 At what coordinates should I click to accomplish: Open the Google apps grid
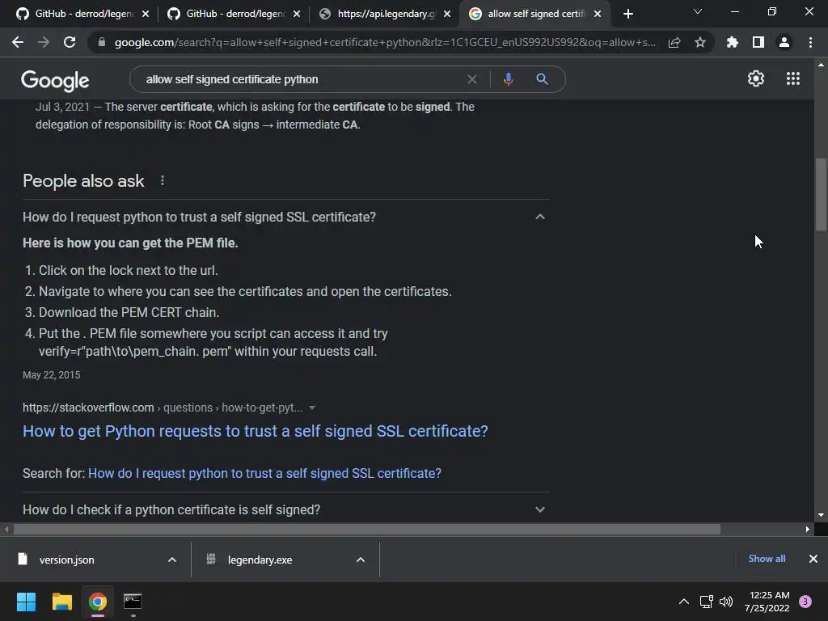(x=793, y=78)
